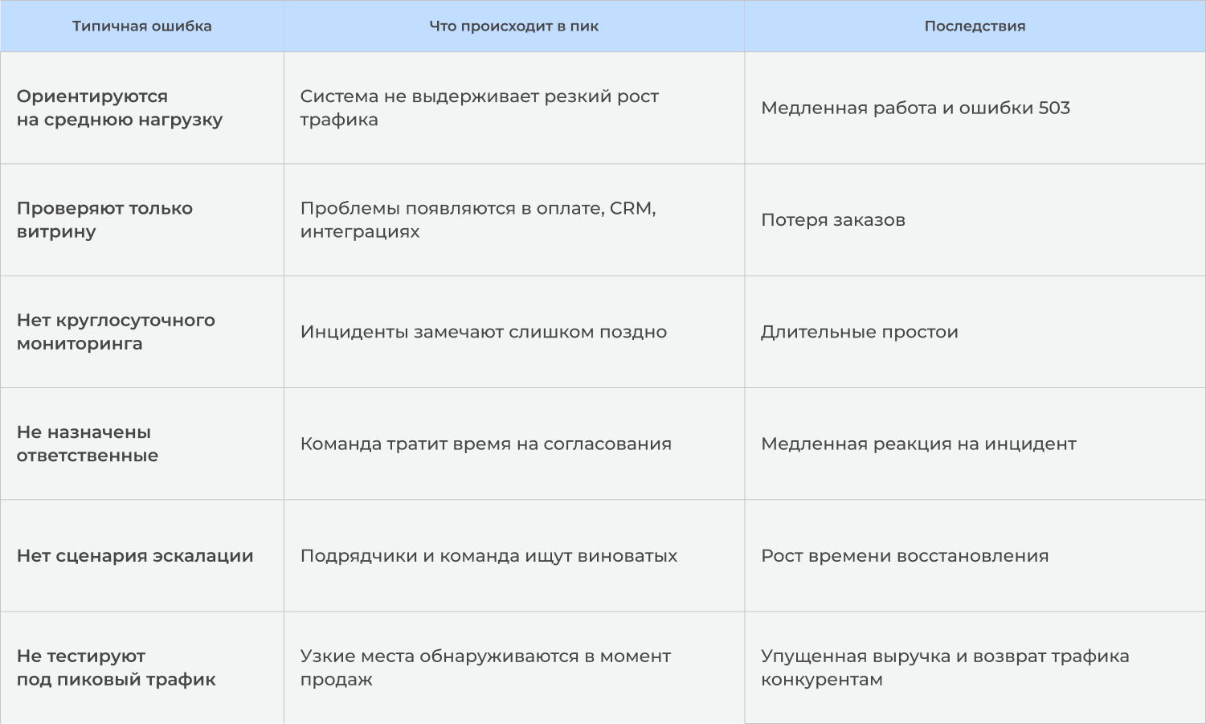Select 'Не тестируют под пиковый трафик' cell

142,668
